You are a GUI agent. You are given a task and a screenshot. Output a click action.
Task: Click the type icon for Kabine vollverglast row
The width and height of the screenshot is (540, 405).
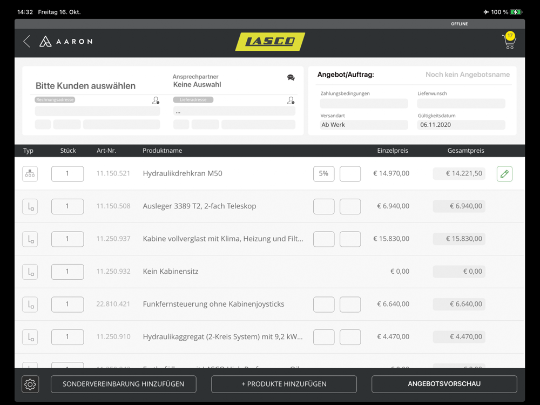click(x=30, y=239)
